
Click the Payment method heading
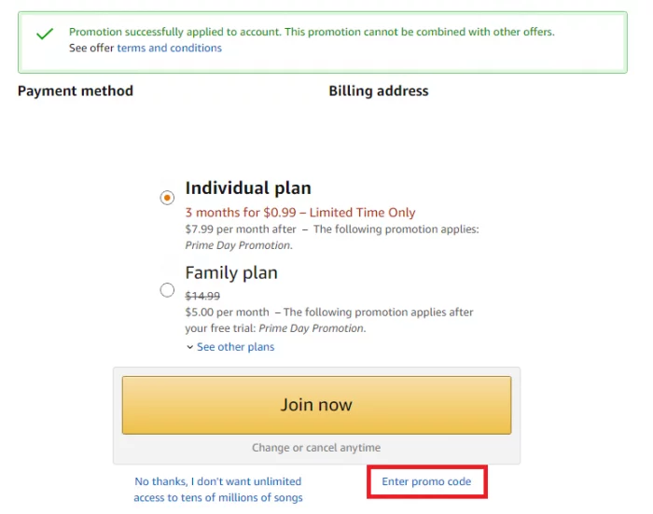(76, 90)
